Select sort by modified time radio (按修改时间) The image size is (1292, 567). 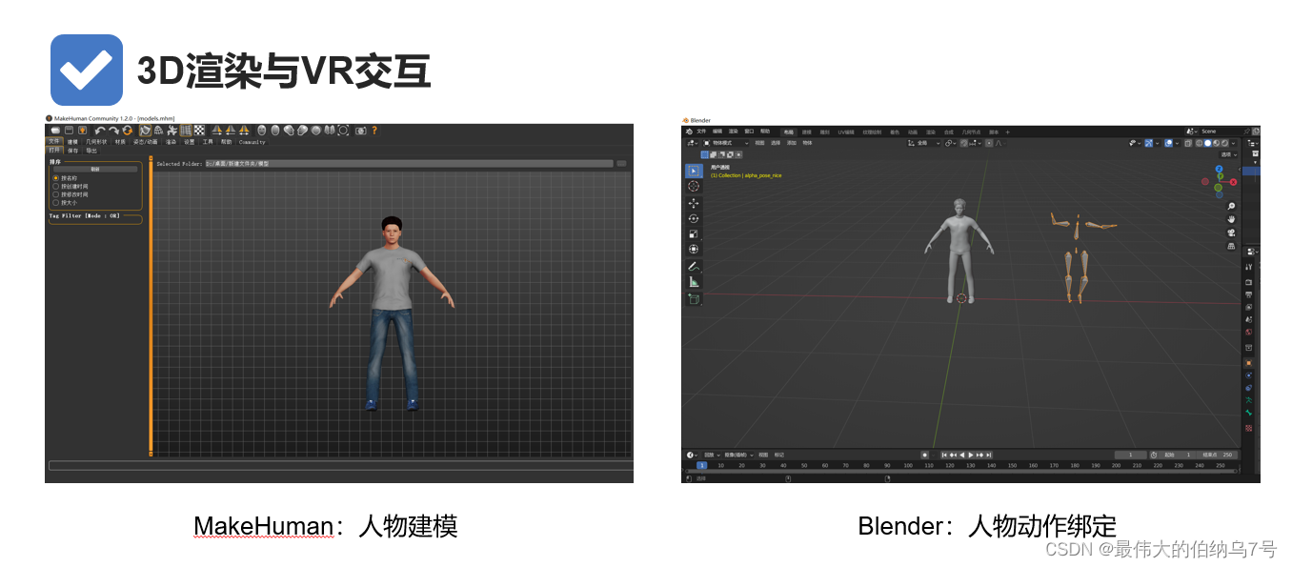[x=55, y=194]
